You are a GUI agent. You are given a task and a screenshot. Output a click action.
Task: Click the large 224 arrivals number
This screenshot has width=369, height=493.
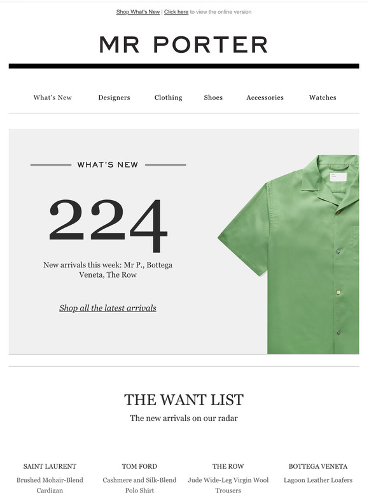108,225
